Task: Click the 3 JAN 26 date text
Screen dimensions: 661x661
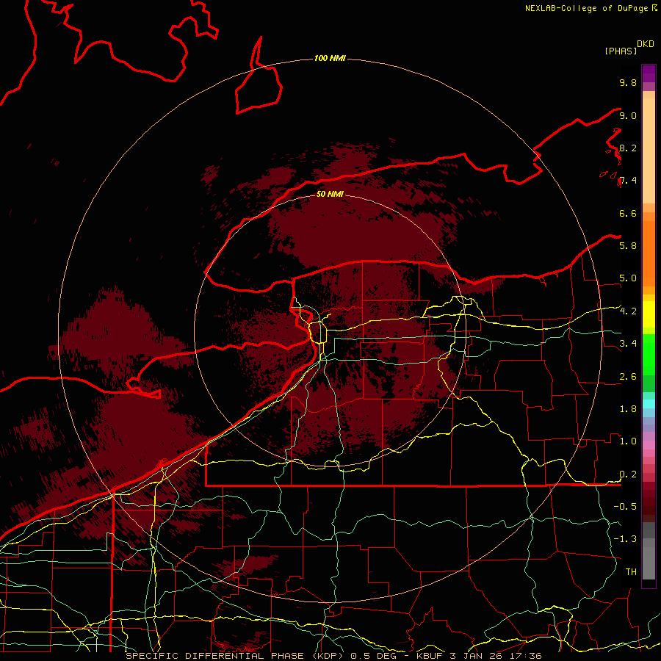Action: (475, 656)
